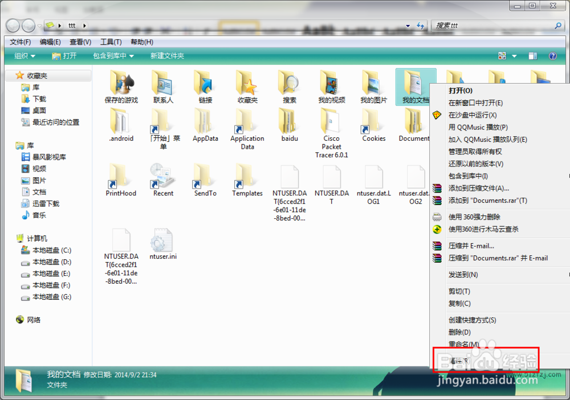
Task: Choose 在沙盘中运行(X) in context menu
Action: coord(500,115)
